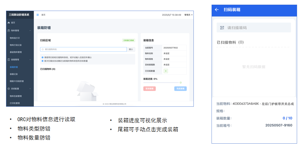Click the 已扫码数量 value badge 0

click(166, 71)
